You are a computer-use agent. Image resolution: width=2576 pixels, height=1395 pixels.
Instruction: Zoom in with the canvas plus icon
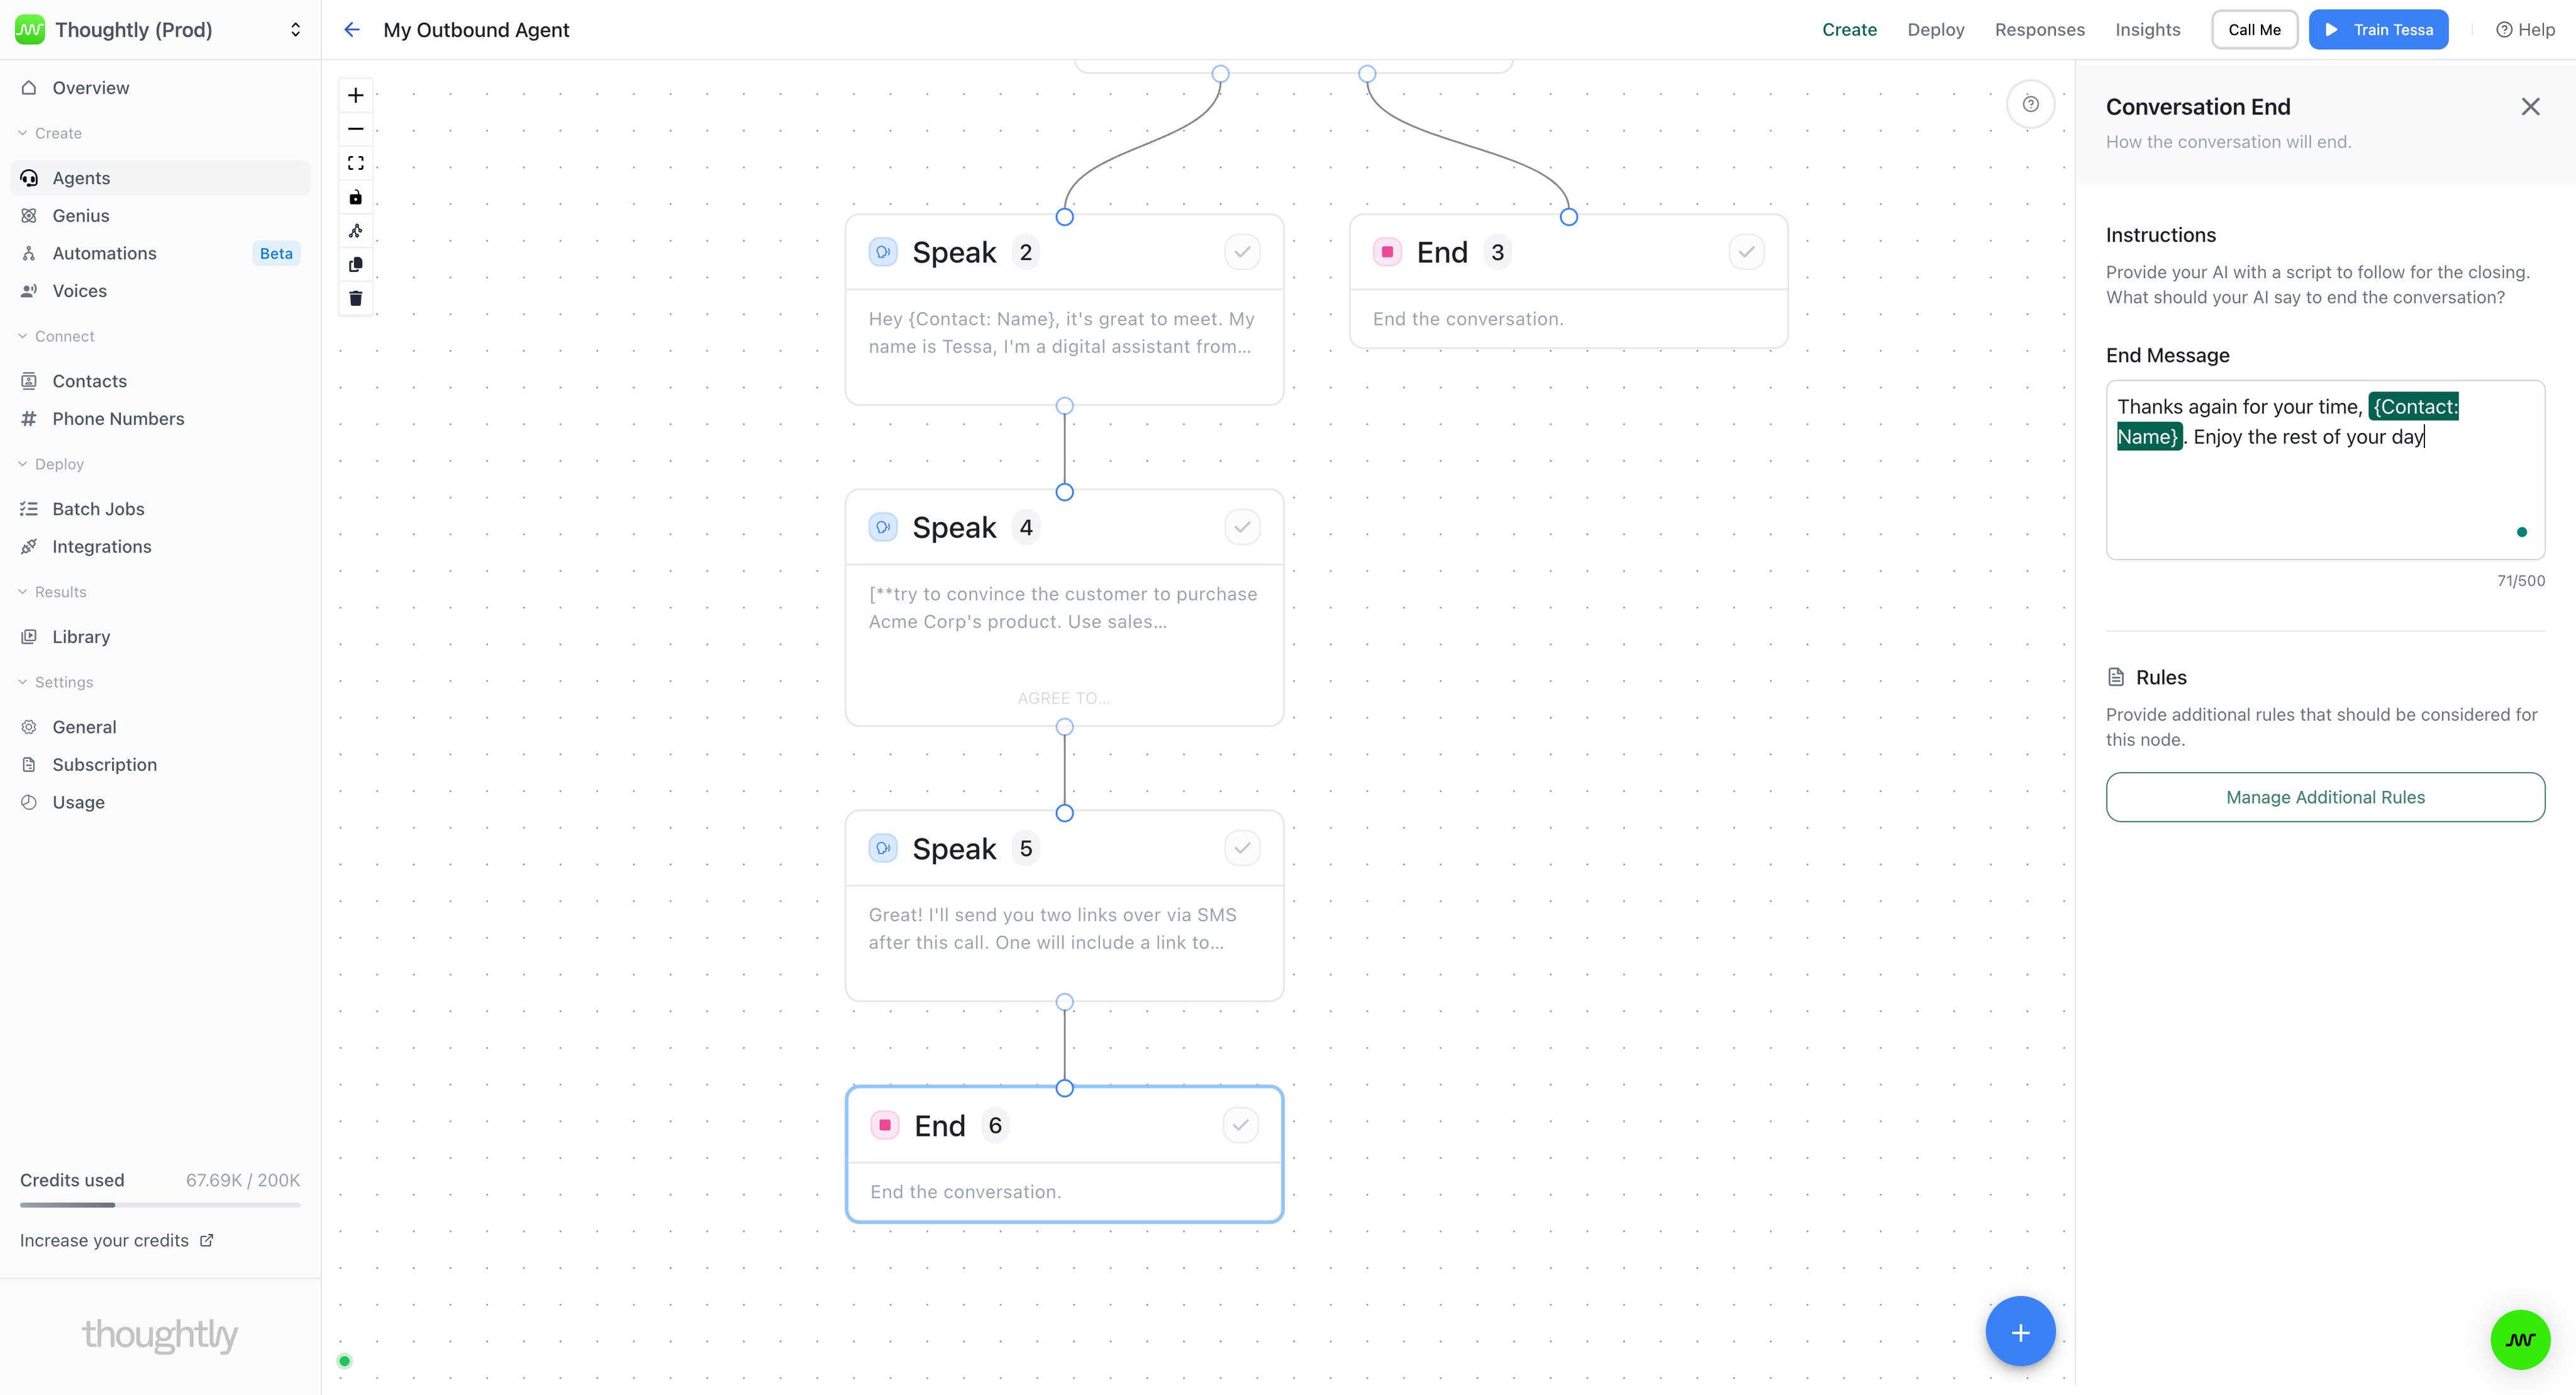coord(355,95)
